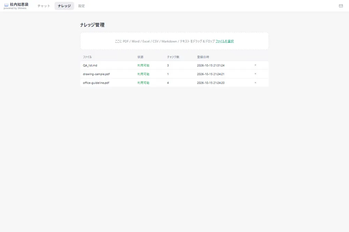
Task: Click the 利用可能 status of drawing-sample.pdf
Action: (143, 74)
